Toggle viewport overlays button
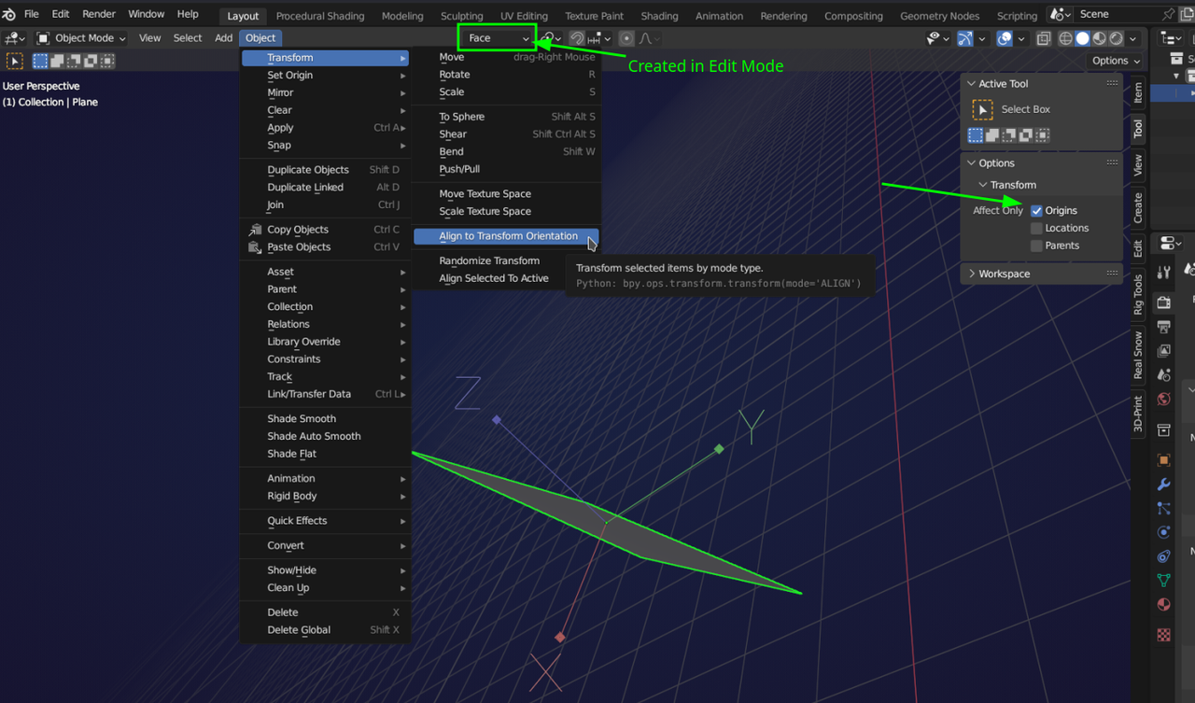This screenshot has width=1195, height=703. click(1005, 38)
